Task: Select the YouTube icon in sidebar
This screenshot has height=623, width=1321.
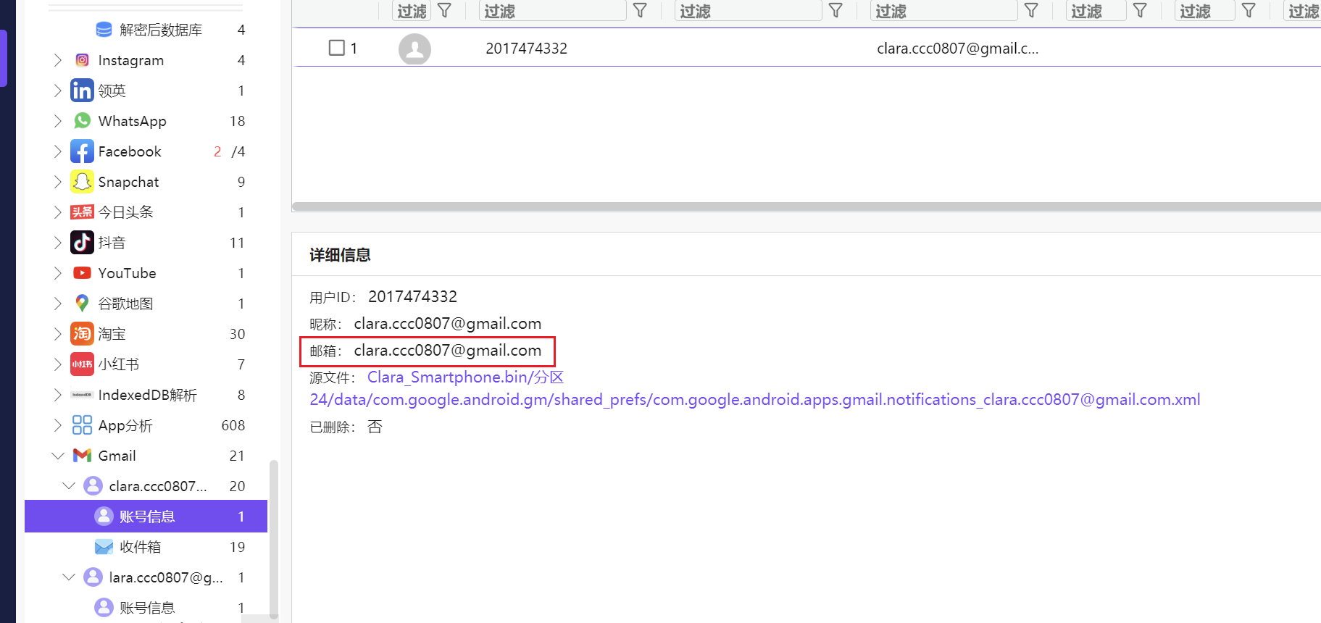Action: [82, 273]
